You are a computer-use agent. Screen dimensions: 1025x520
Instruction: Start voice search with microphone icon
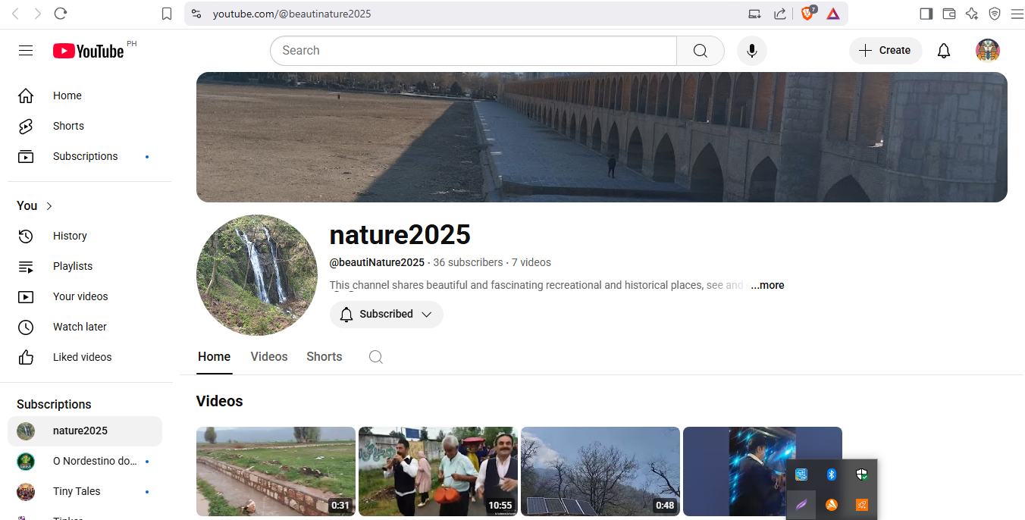tap(752, 51)
